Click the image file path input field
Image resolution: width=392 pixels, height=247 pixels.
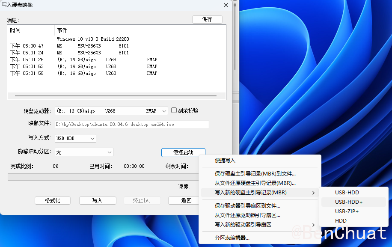click(128, 124)
